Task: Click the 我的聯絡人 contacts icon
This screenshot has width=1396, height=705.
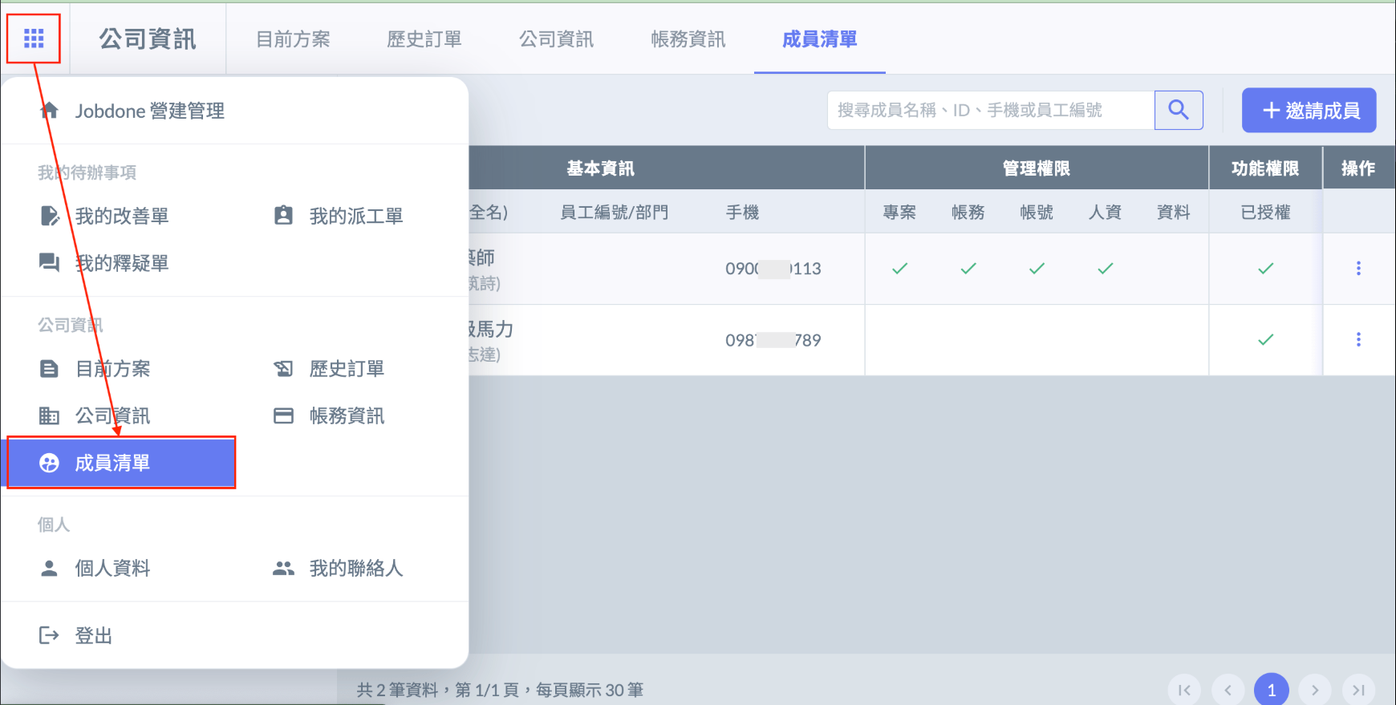Action: 283,568
